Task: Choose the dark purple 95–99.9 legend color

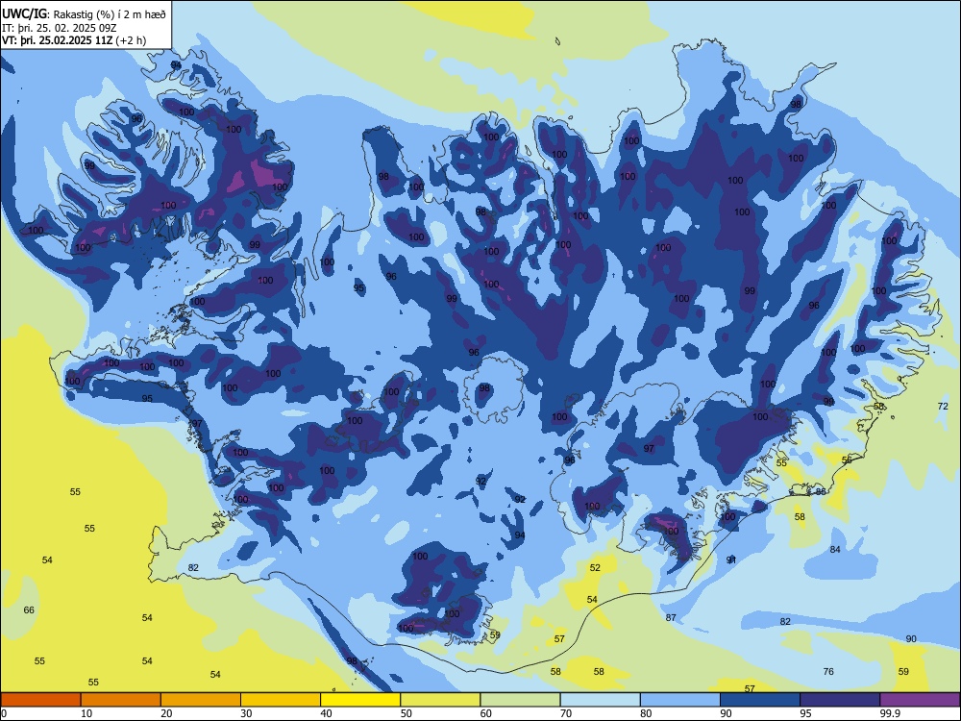Action: point(840,700)
